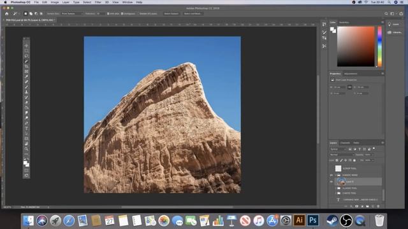Open the layer filter Kind dropdown
The width and height of the screenshot is (408, 229).
coord(338,149)
